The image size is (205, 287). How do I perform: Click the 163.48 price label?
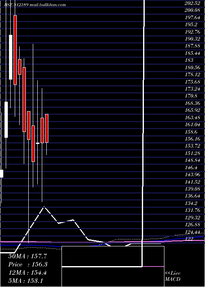pyautogui.click(x=192, y=117)
